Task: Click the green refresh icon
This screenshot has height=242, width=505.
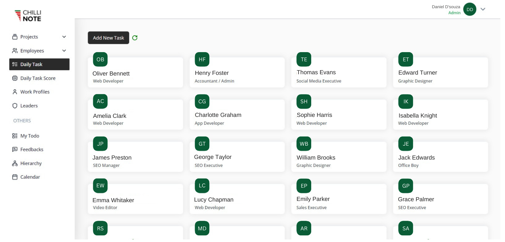Action: point(135,38)
